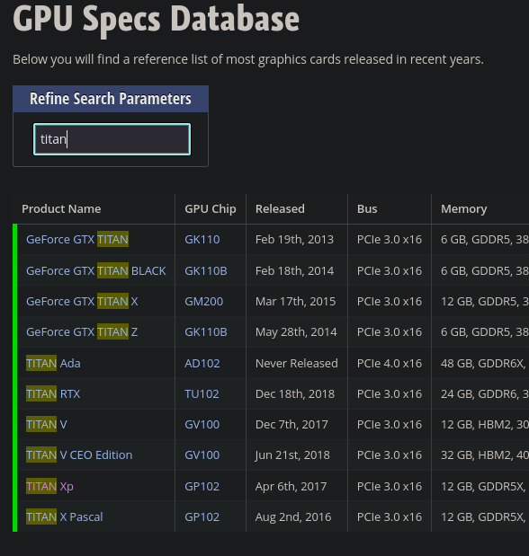Select the 48 GB GDDR6X memory cell
This screenshot has height=556, width=529.
tap(485, 364)
